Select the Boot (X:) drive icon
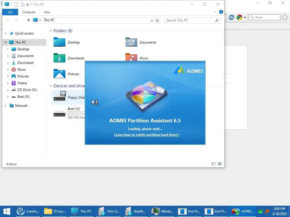Image resolution: width=290 pixels, height=217 pixels. 59,114
